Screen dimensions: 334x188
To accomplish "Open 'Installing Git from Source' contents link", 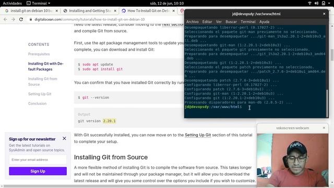I will click(x=43, y=81).
